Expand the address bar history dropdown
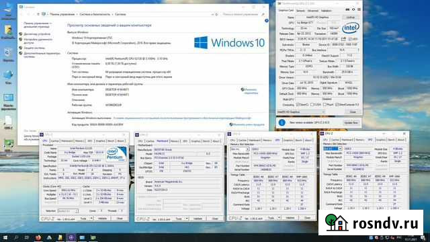This screenshot has width=430, height=242. point(212,14)
